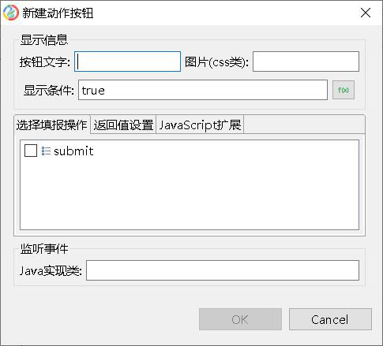This screenshot has height=346, width=383.
Task: Select the submit operation label
Action: (x=73, y=151)
